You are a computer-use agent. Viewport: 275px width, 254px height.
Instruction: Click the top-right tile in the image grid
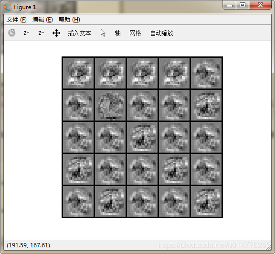tap(206, 73)
